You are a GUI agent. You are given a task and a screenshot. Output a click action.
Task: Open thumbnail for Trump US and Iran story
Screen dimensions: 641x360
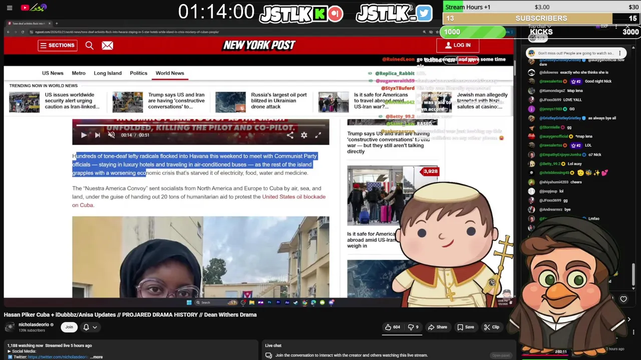point(127,102)
